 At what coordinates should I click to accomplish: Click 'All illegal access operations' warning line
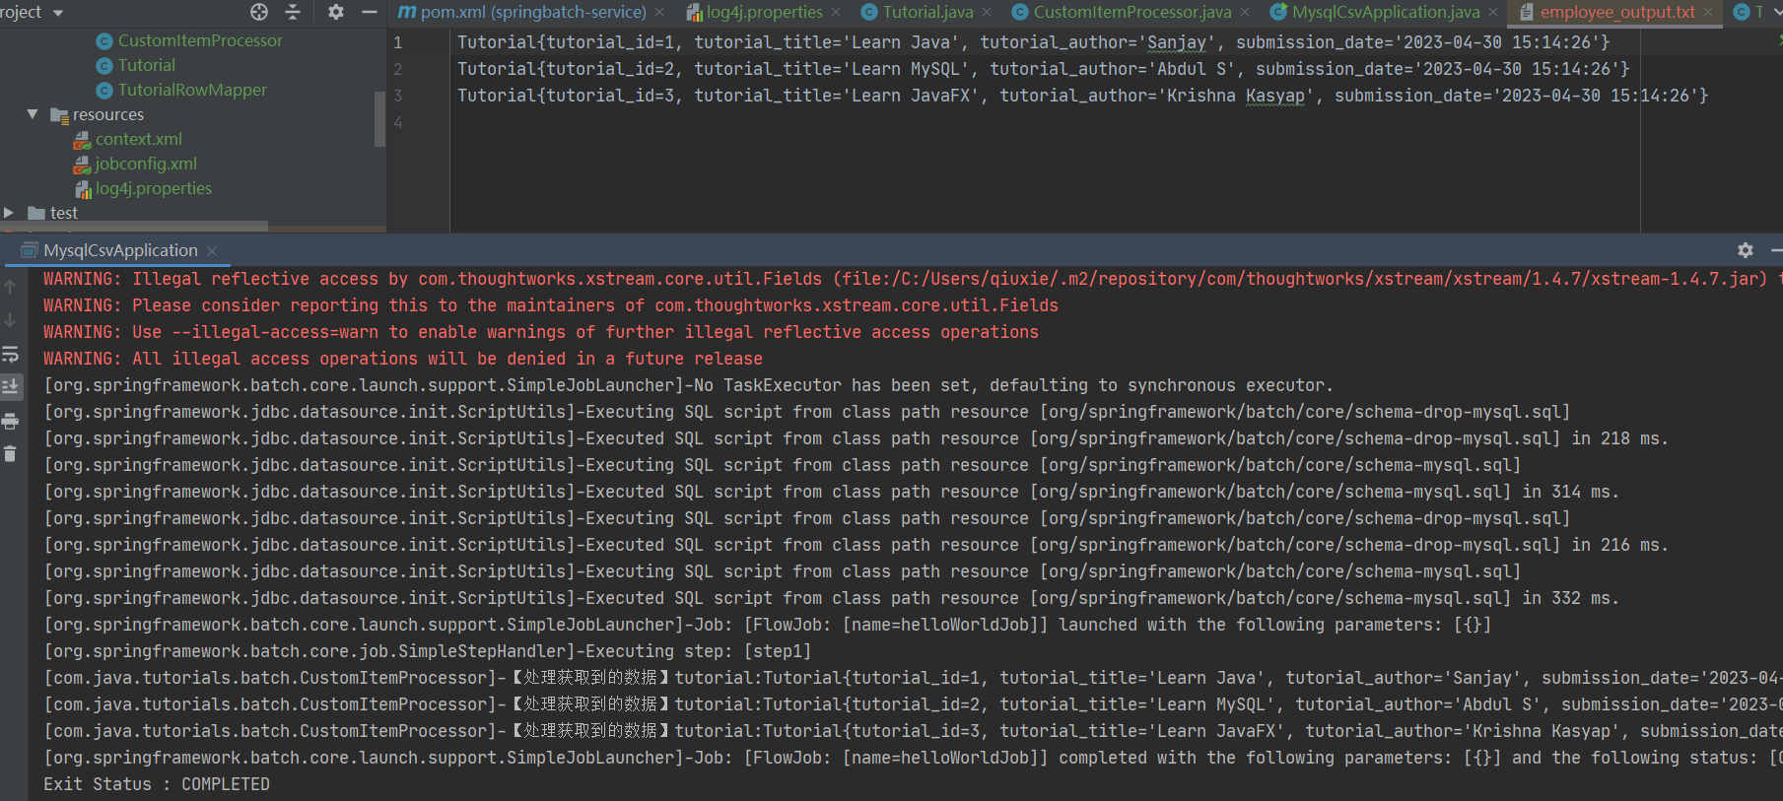(403, 359)
